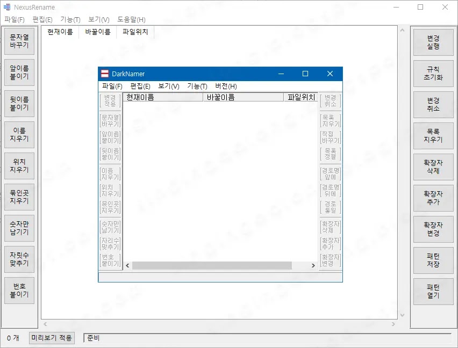Click DarkNamer 목록 정렬 button
This screenshot has height=348, width=458.
331,154
